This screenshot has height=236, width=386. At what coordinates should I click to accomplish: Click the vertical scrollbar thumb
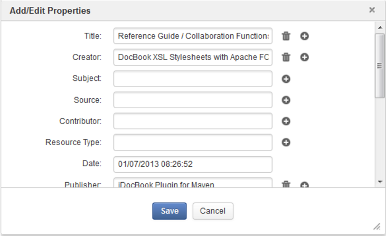pyautogui.click(x=380, y=66)
